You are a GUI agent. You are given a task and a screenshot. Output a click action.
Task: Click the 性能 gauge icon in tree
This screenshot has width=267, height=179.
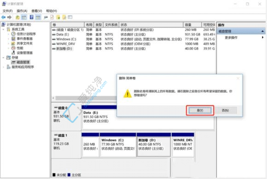pyautogui.click(x=13, y=48)
